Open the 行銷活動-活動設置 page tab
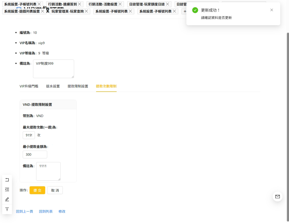 click(103, 4)
